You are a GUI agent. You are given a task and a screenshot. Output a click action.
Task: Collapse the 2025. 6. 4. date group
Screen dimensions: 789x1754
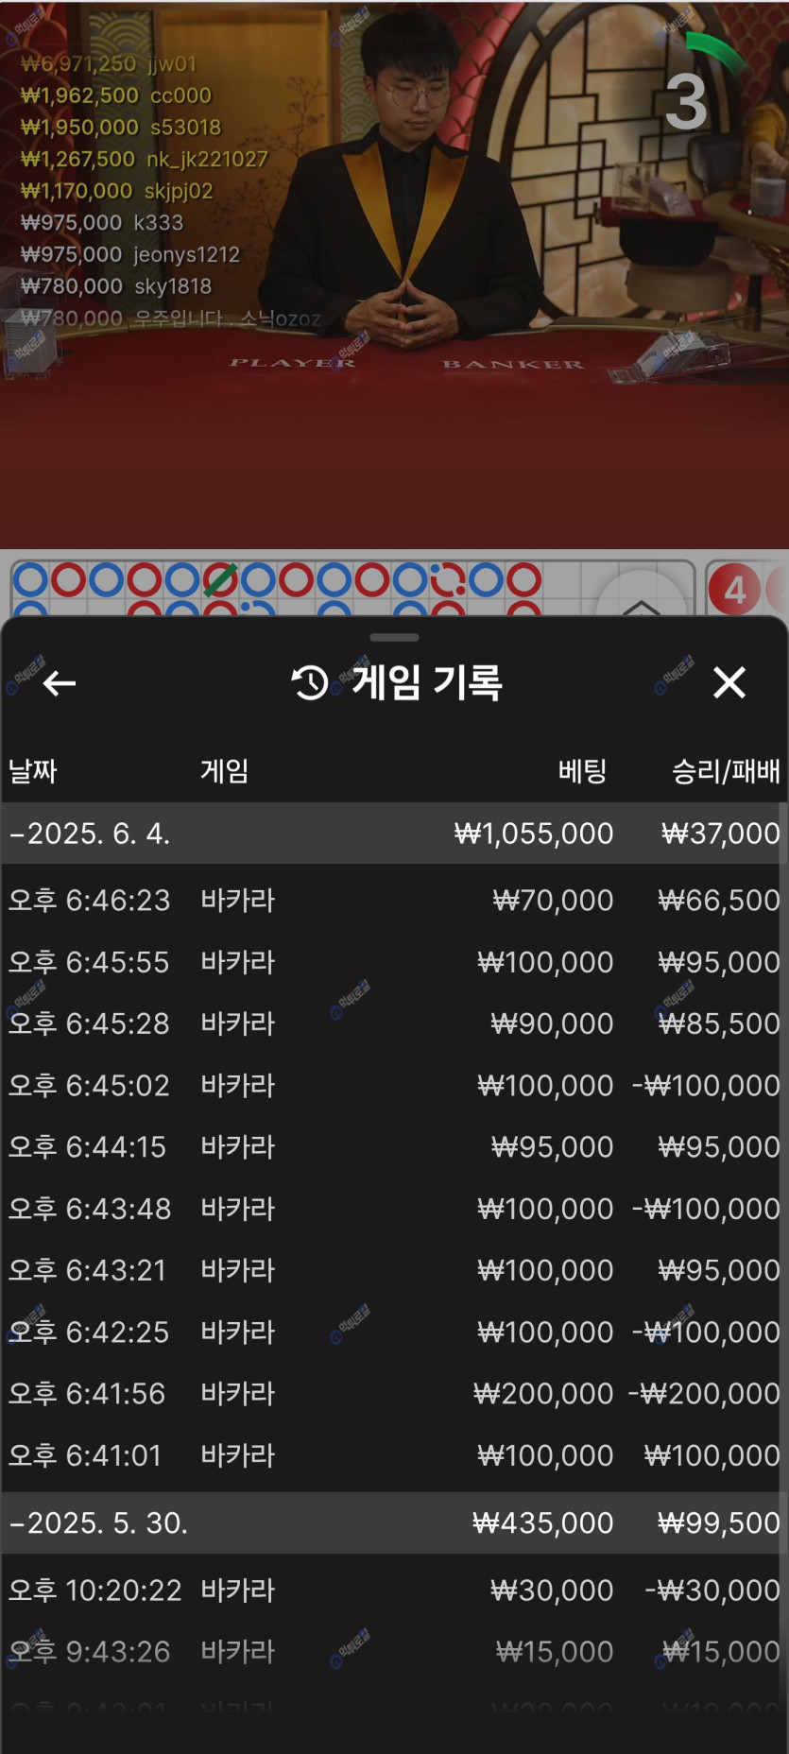[394, 834]
